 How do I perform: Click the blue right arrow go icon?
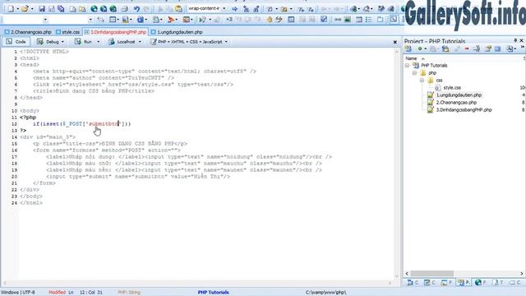[235, 9]
